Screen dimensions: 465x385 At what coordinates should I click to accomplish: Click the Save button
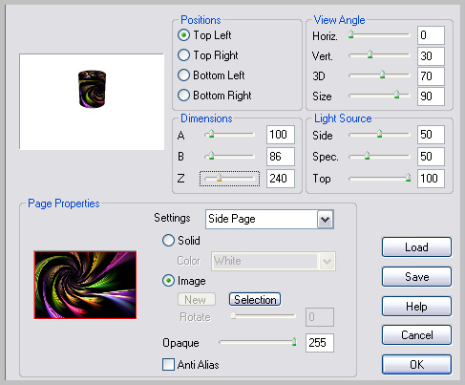pyautogui.click(x=416, y=276)
